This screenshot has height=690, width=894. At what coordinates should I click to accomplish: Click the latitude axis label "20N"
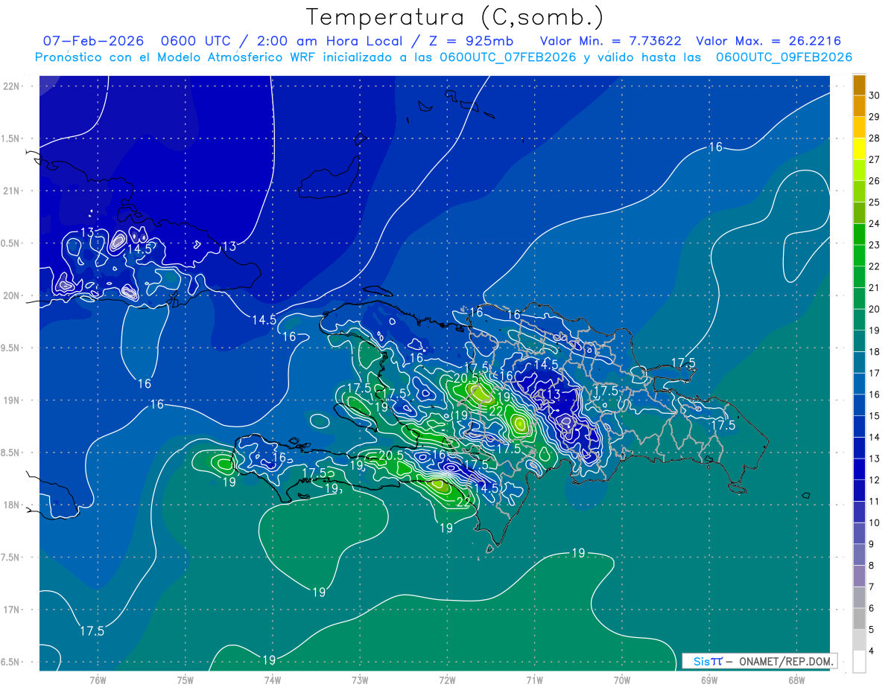tap(12, 296)
